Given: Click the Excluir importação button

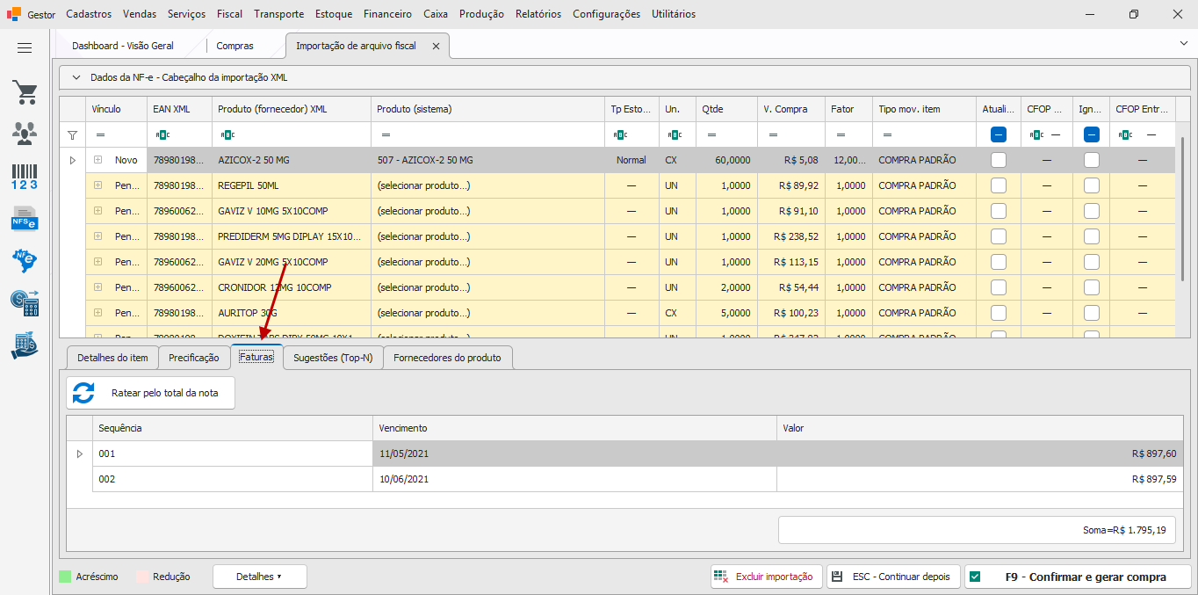Looking at the screenshot, I should (766, 577).
